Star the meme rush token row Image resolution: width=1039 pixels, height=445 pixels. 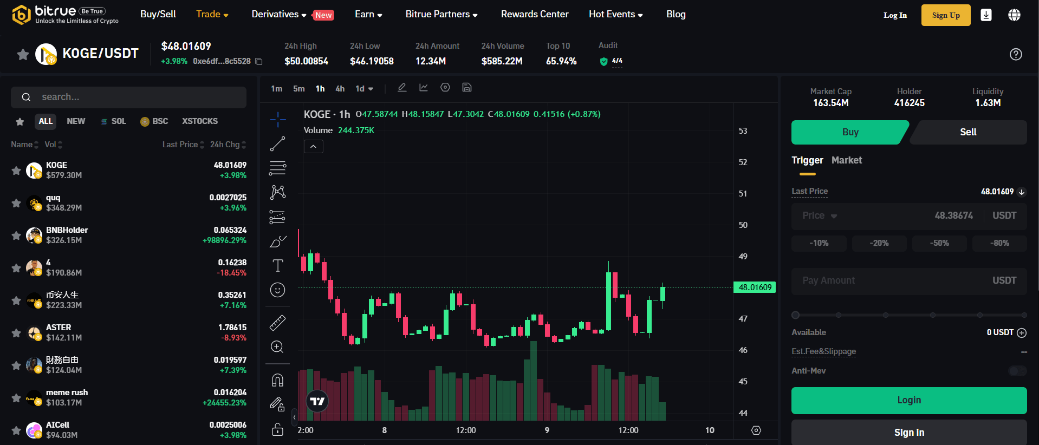pyautogui.click(x=16, y=398)
